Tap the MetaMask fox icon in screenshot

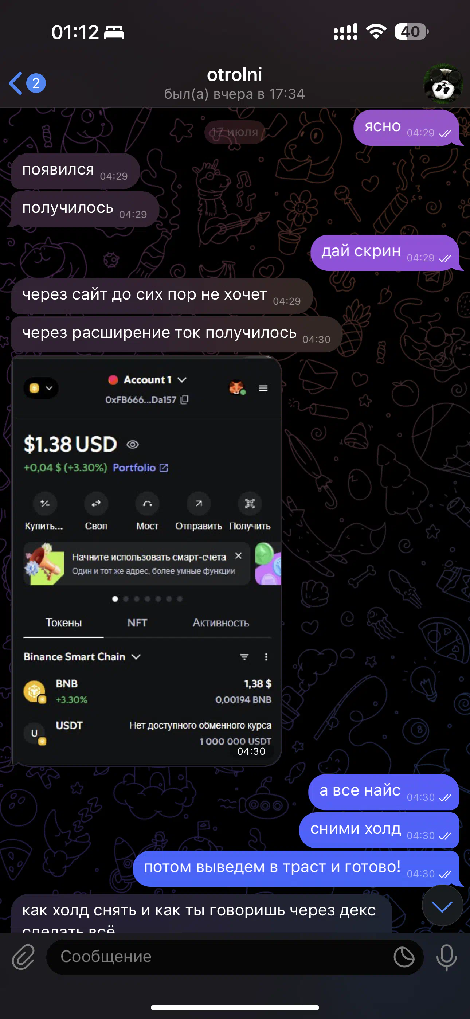236,388
